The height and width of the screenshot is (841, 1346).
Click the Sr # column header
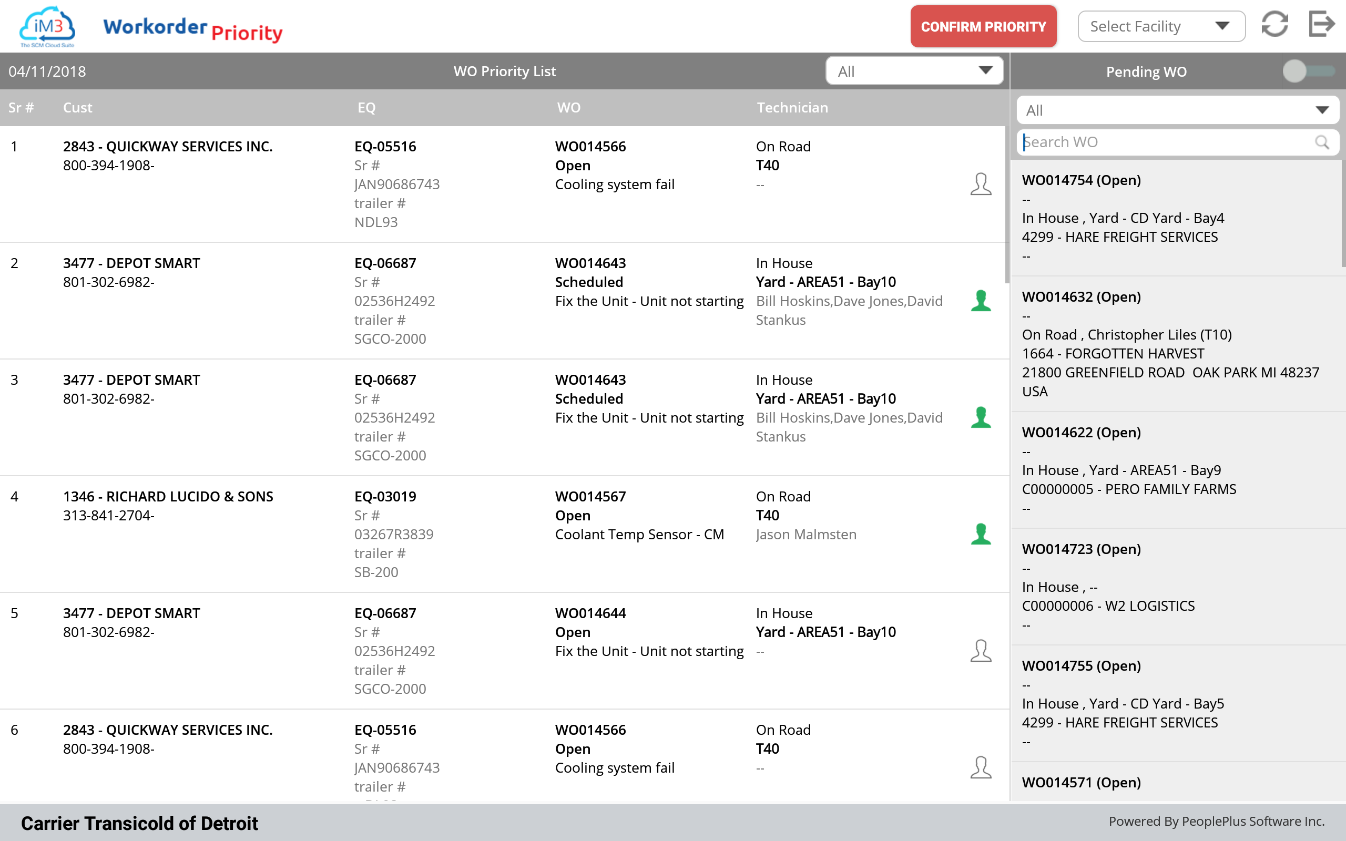pos(21,107)
